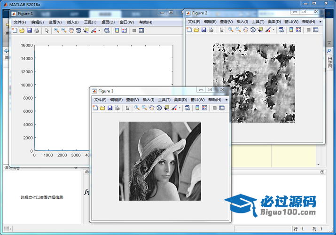This screenshot has width=336, height=235.
Task: Select Zoom In tool in Figure 3
Action: [137, 108]
